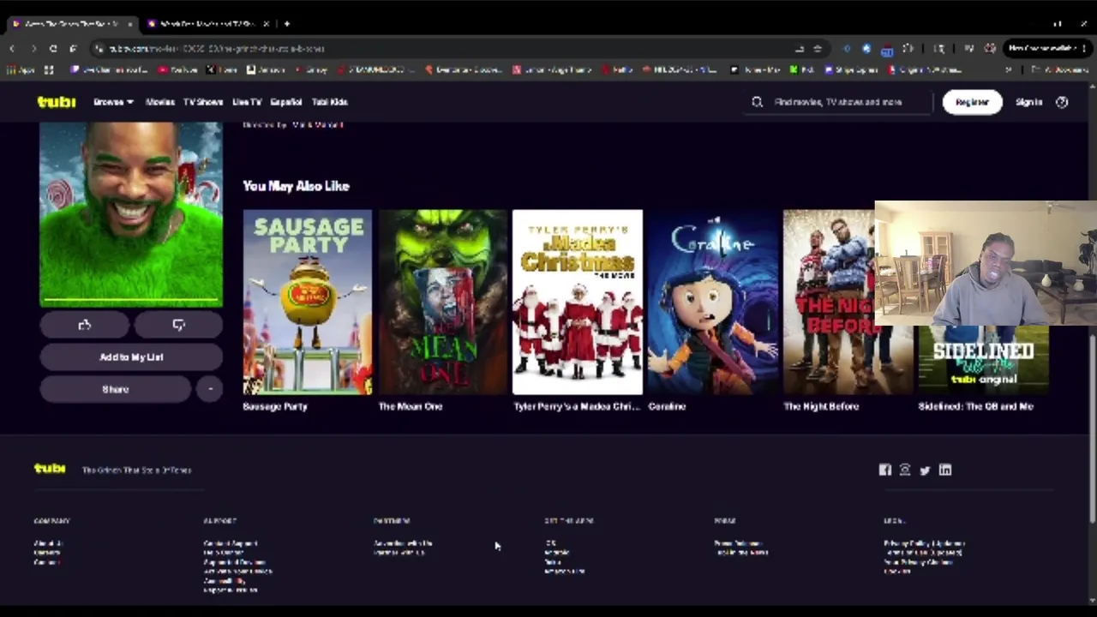The width and height of the screenshot is (1097, 617).
Task: Open the TV Shows nav item
Action: (203, 102)
